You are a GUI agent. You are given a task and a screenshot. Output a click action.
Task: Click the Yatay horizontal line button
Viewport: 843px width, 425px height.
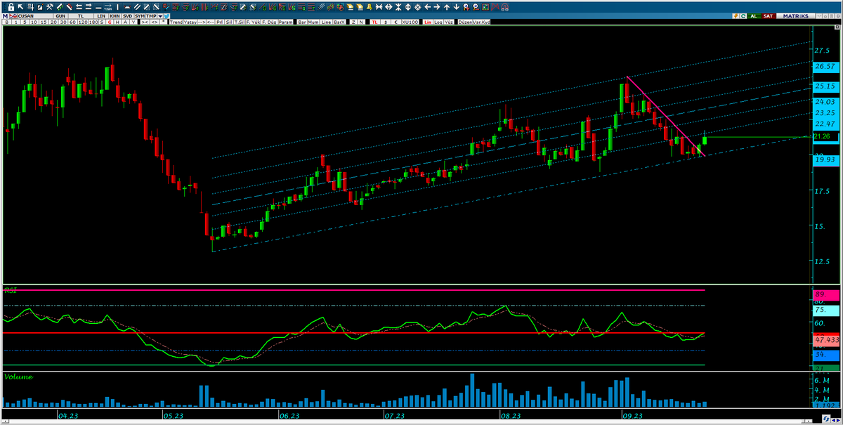tap(190, 22)
